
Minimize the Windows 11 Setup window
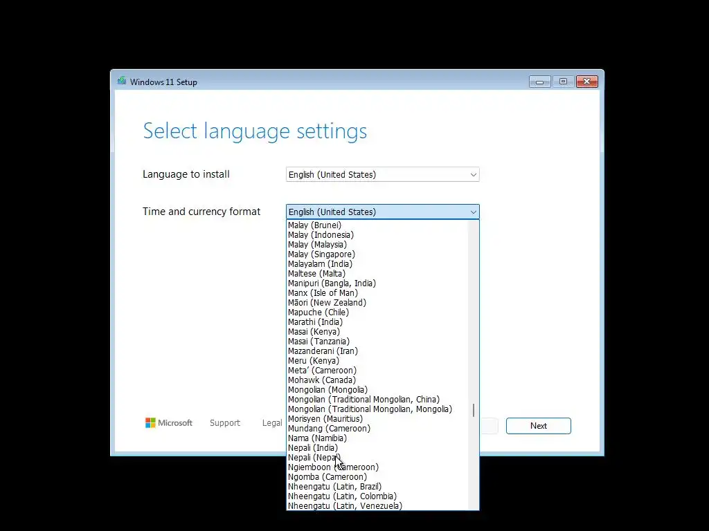(x=539, y=82)
